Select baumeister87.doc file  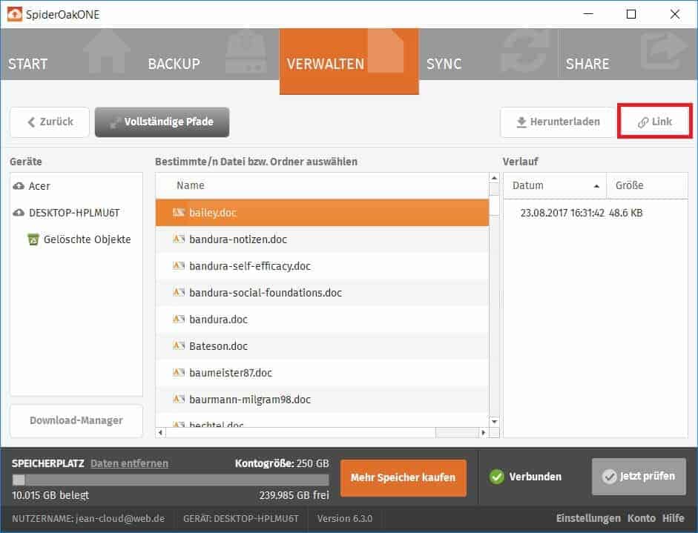click(322, 373)
